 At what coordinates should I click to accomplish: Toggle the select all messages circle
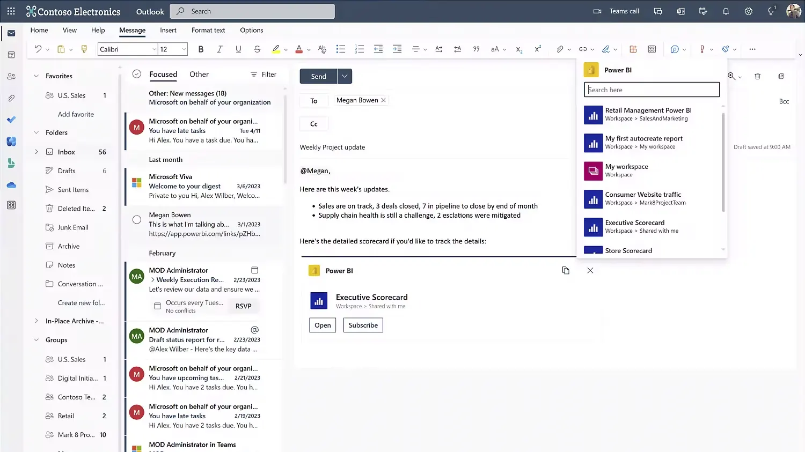pos(137,74)
